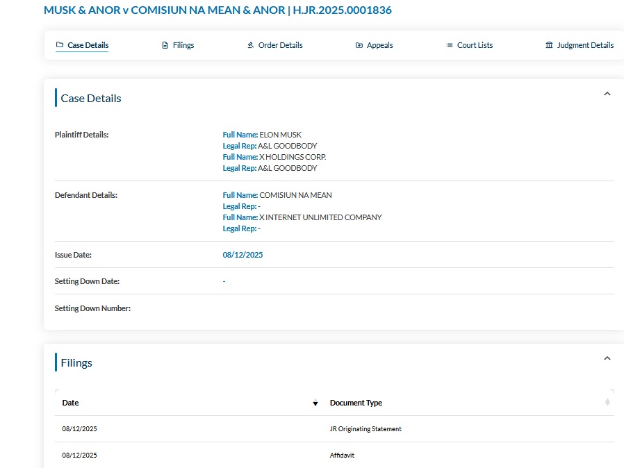Switch to the Filings tab
This screenshot has width=624, height=468.
pyautogui.click(x=178, y=45)
